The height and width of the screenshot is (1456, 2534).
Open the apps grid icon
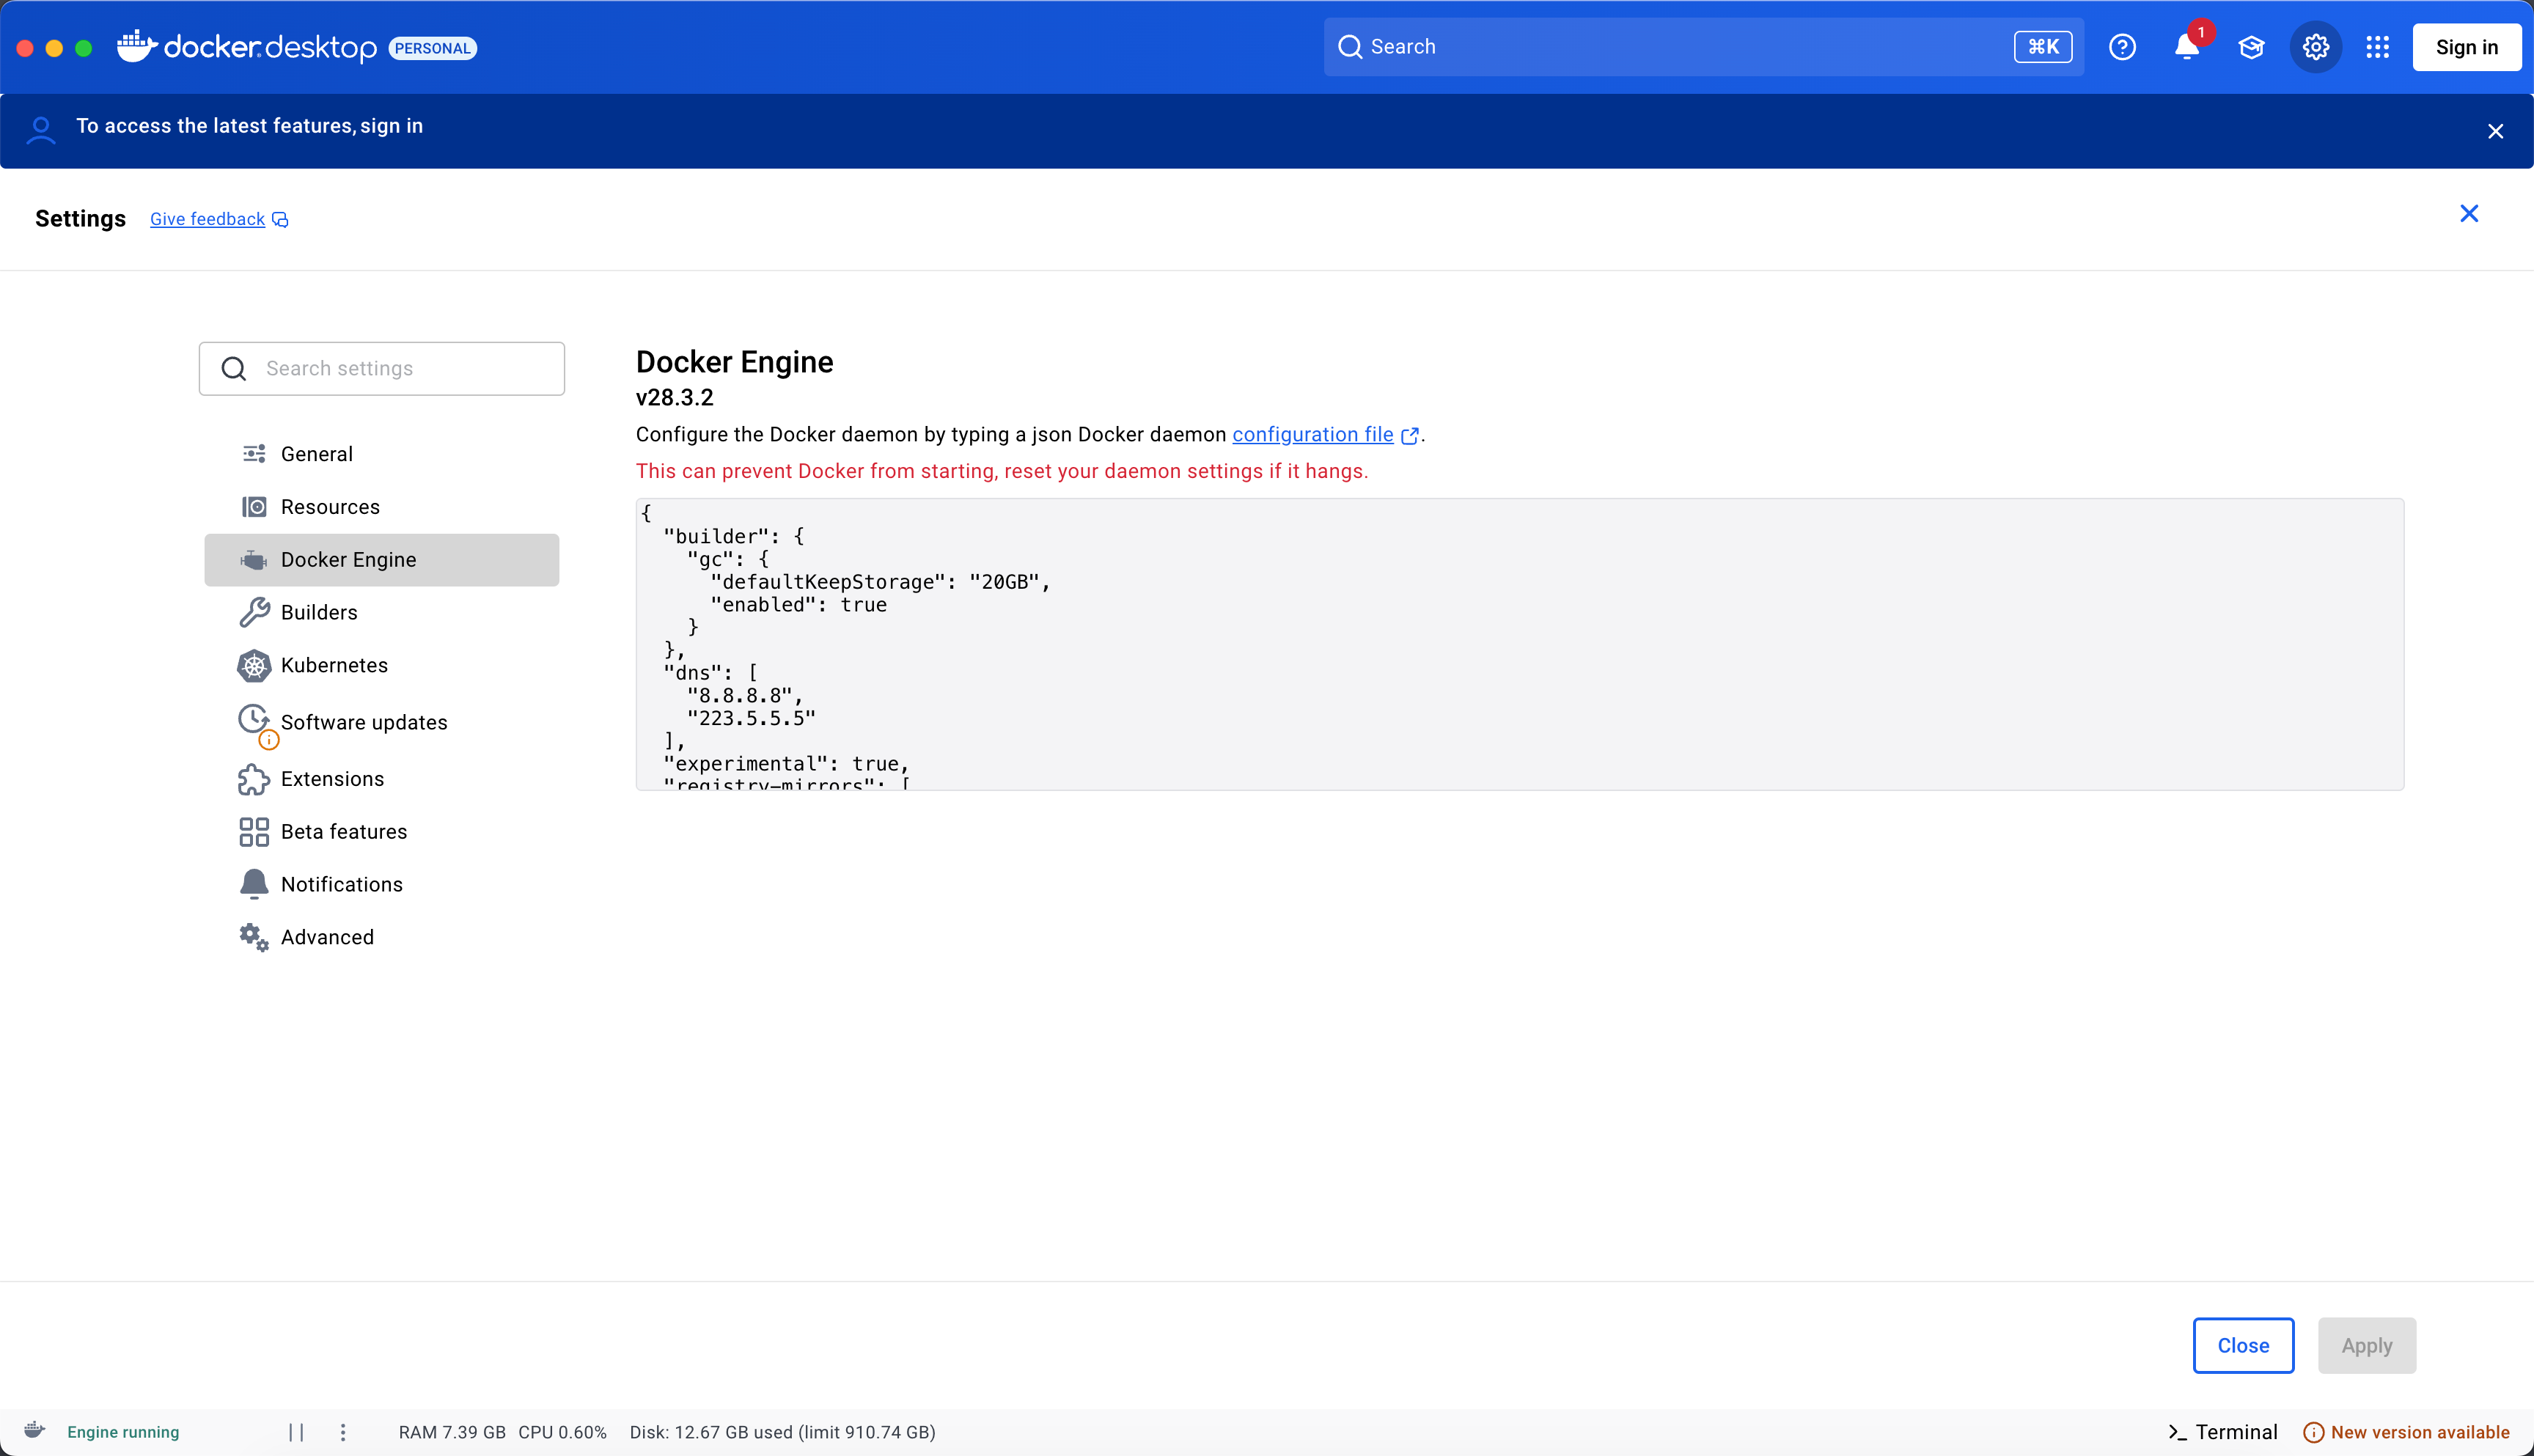(x=2377, y=47)
